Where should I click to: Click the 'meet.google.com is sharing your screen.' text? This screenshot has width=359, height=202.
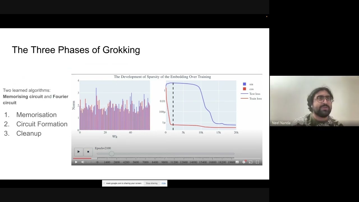(x=124, y=183)
